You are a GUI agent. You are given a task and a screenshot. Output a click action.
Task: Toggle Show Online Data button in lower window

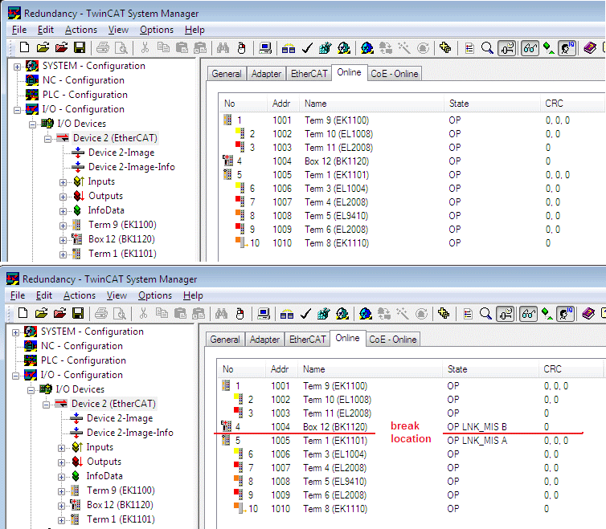(x=505, y=314)
